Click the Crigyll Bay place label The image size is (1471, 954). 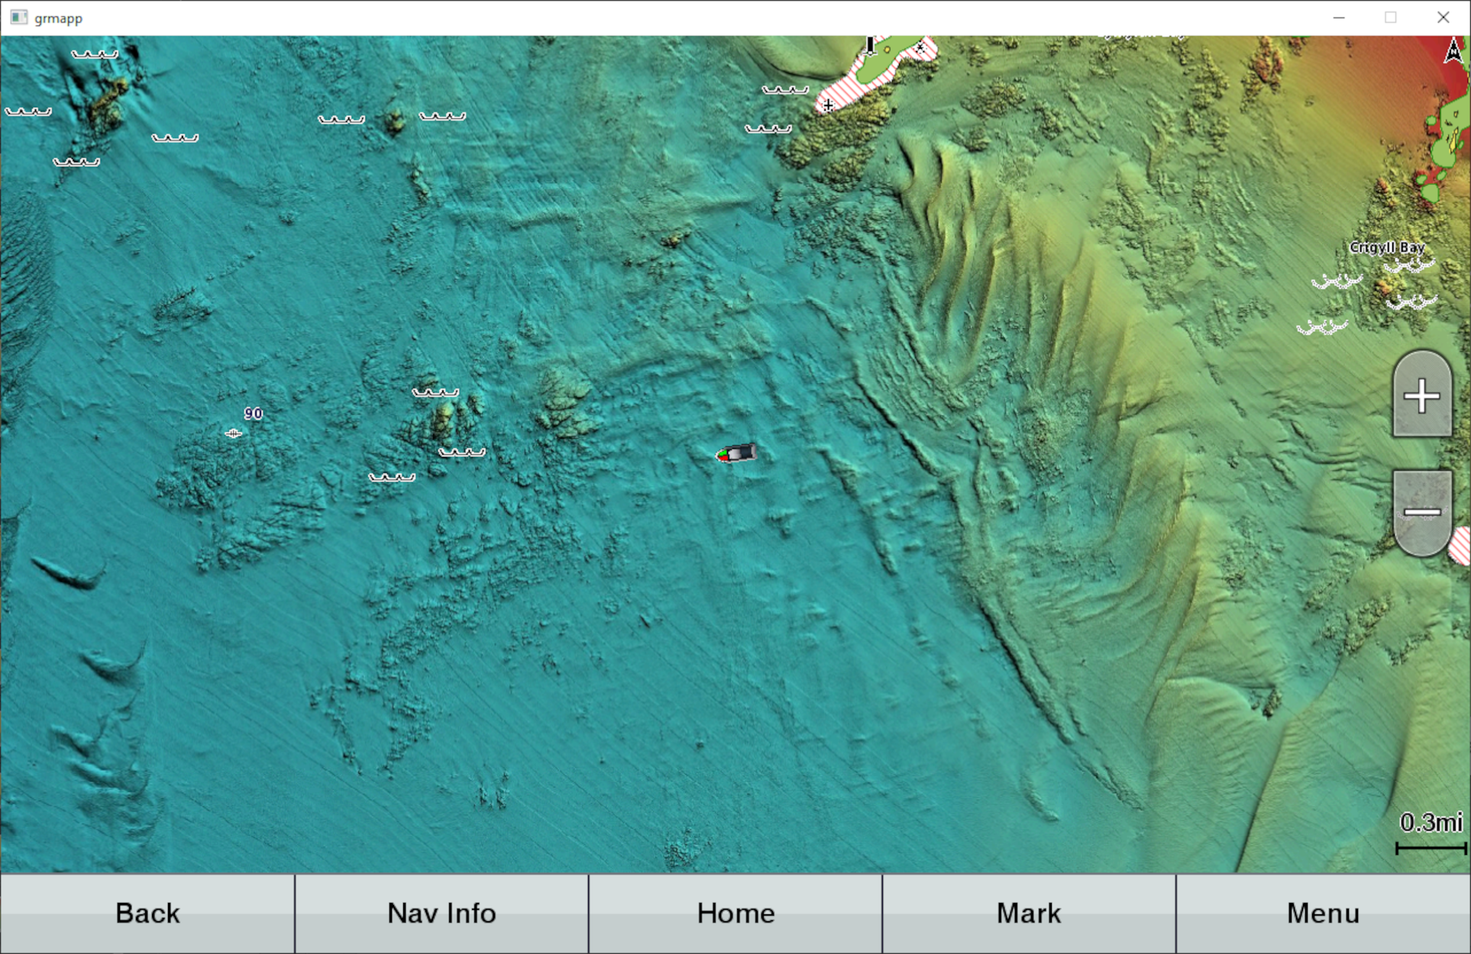click(x=1386, y=247)
